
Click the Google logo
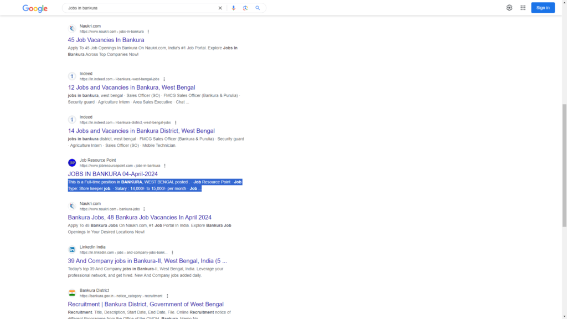tap(35, 8)
